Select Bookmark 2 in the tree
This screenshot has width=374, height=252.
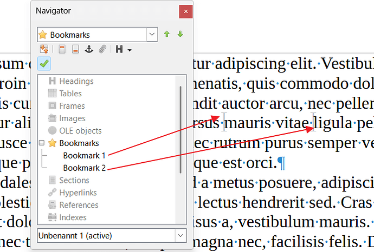(x=83, y=168)
